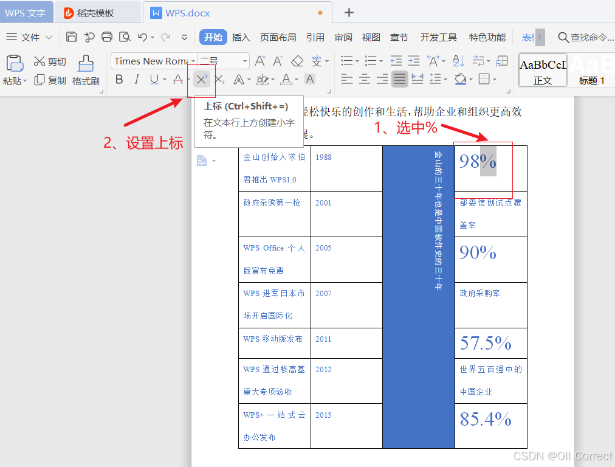Decrease indent icon

(x=396, y=61)
